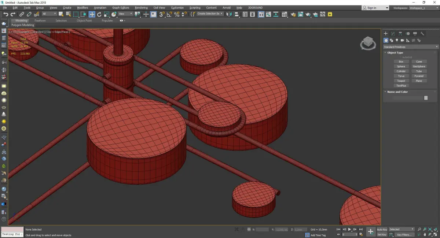Pick the Rectangular Selection Region tool
Screen dimensions: 440x238
(76, 14)
